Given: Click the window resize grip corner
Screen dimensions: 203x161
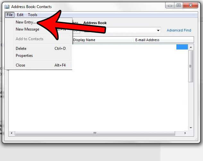Looking at the screenshot, I should (x=196, y=139).
